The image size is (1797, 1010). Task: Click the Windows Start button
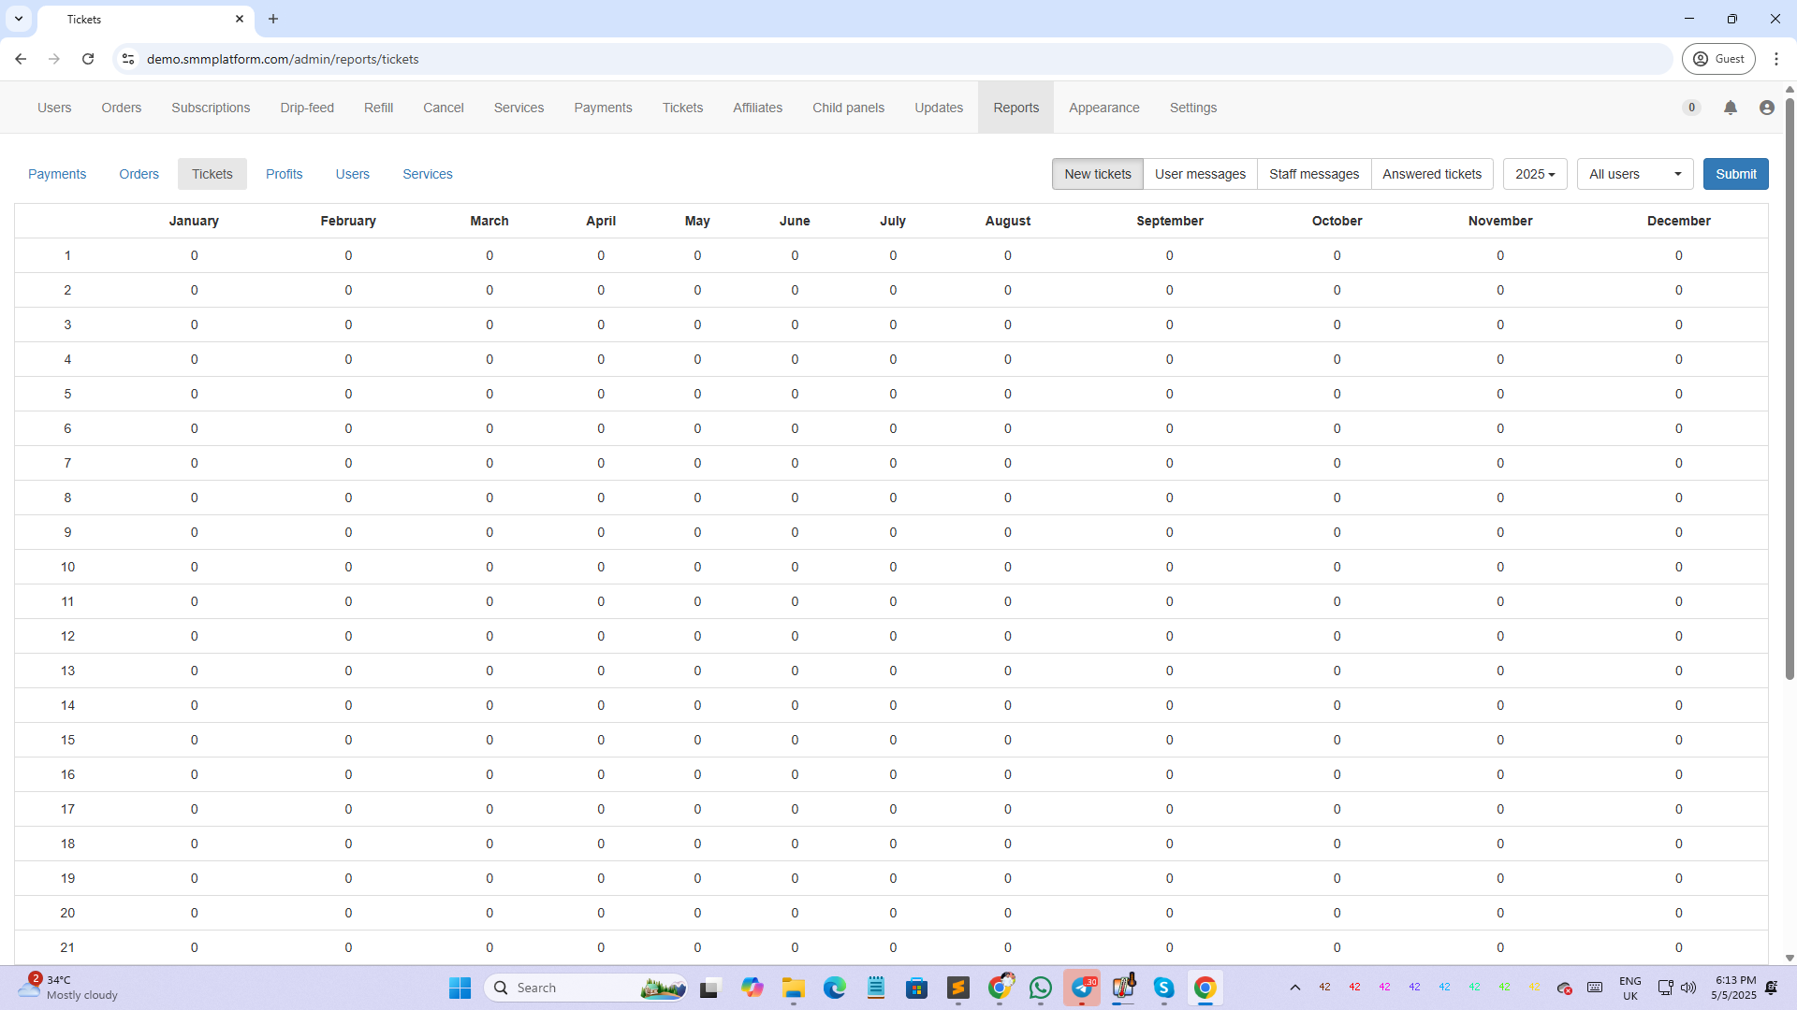(460, 988)
